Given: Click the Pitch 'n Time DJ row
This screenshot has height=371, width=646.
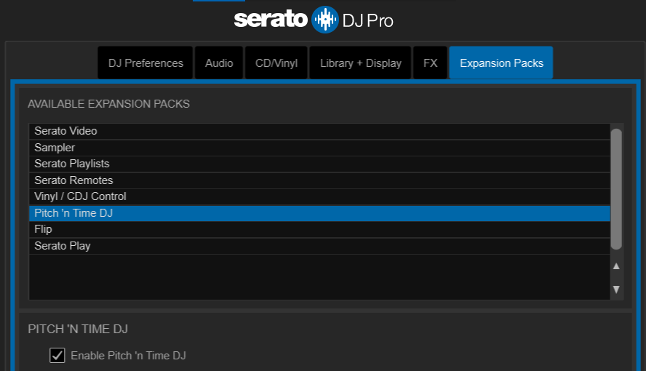Looking at the screenshot, I should point(319,213).
